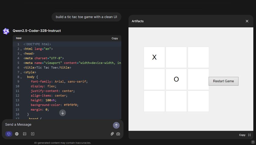Click the image generation icon
This screenshot has height=145, width=256.
25,134
